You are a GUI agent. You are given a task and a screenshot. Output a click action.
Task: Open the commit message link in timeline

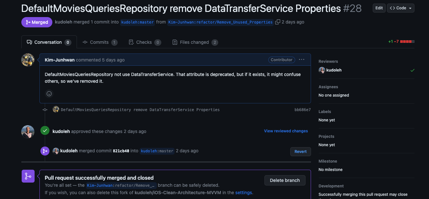[140, 110]
